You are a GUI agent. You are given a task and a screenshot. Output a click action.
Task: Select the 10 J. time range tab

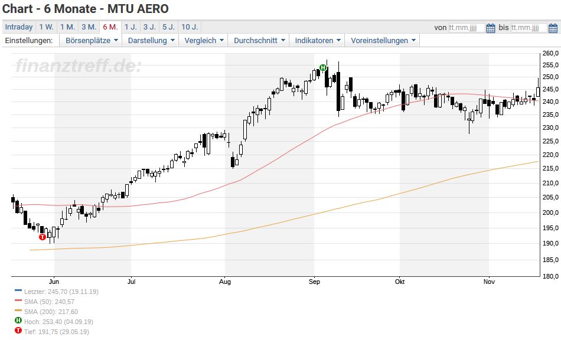[190, 27]
